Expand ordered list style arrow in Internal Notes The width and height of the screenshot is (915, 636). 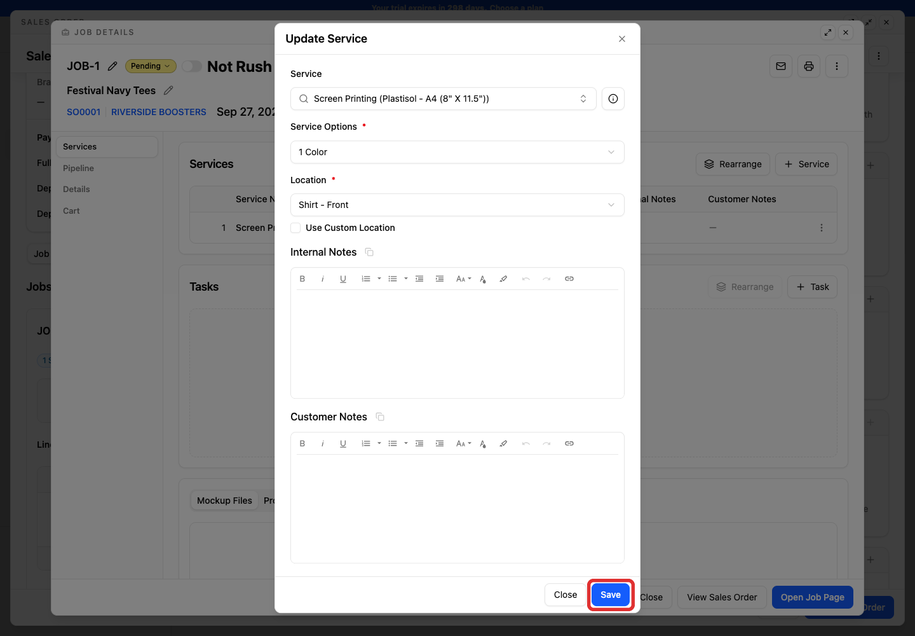tap(379, 279)
